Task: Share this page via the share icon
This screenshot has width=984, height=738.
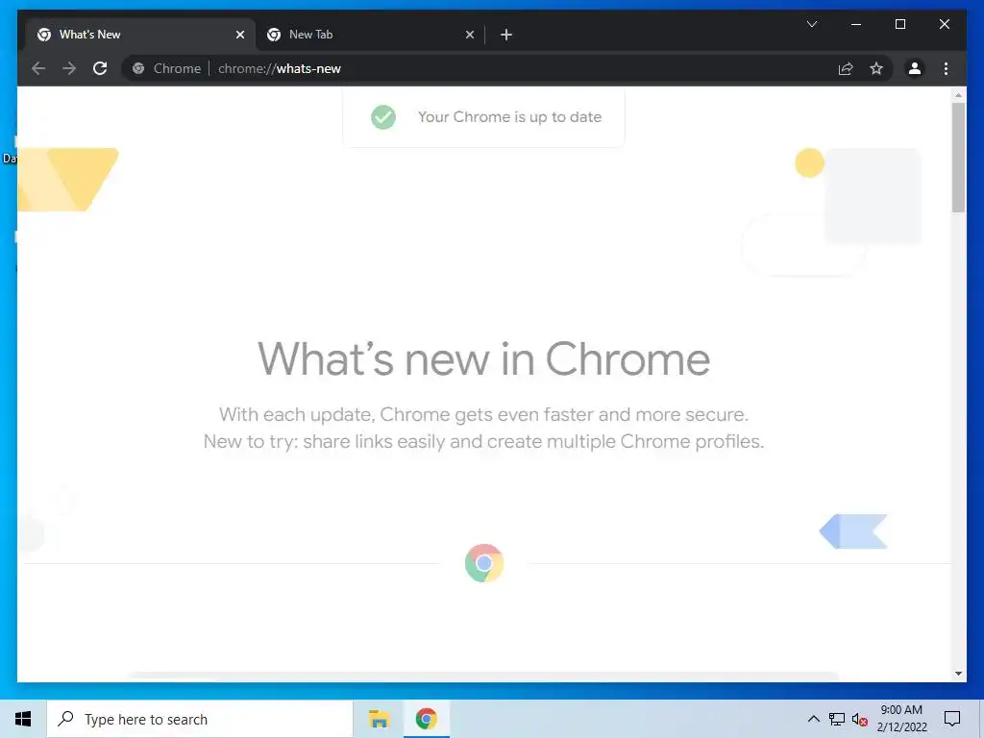Action: [846, 68]
